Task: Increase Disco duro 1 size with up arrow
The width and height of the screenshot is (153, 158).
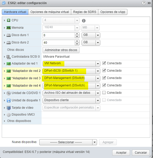Action: point(77,34)
